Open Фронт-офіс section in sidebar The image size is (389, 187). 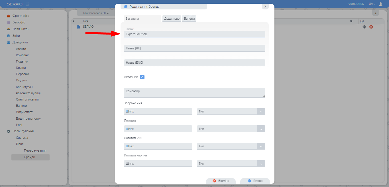point(21,16)
